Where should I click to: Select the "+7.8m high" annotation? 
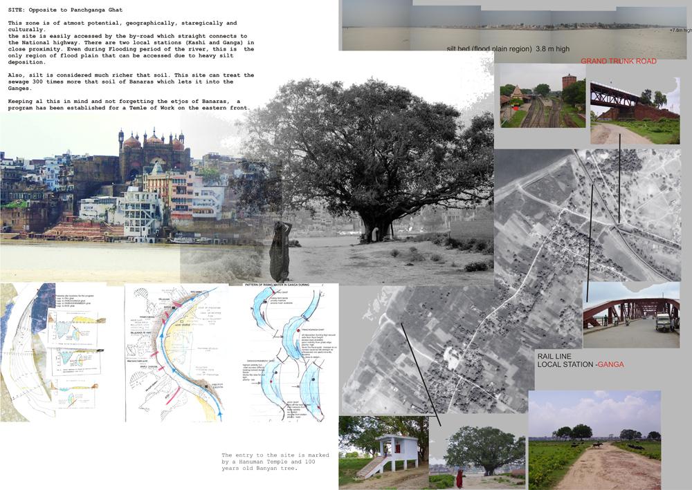[680, 31]
